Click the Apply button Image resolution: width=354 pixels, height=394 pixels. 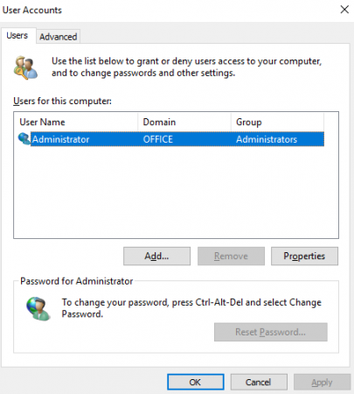pyautogui.click(x=322, y=382)
